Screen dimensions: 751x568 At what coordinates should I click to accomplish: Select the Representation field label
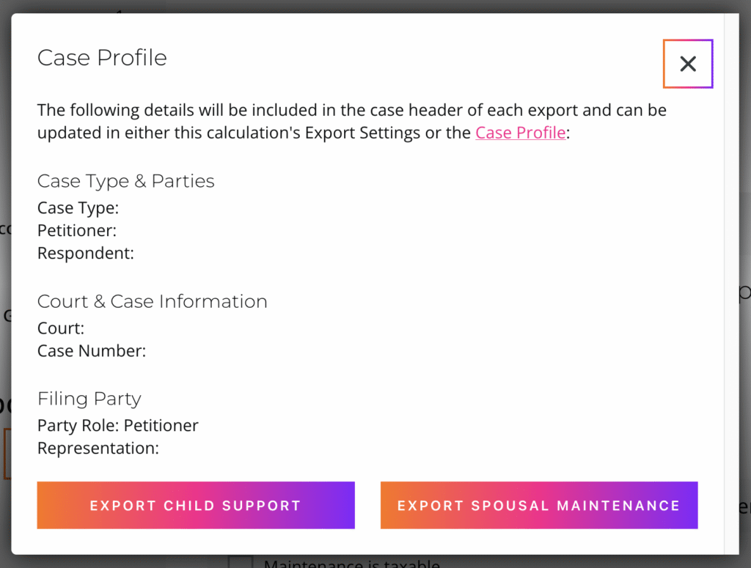click(98, 449)
